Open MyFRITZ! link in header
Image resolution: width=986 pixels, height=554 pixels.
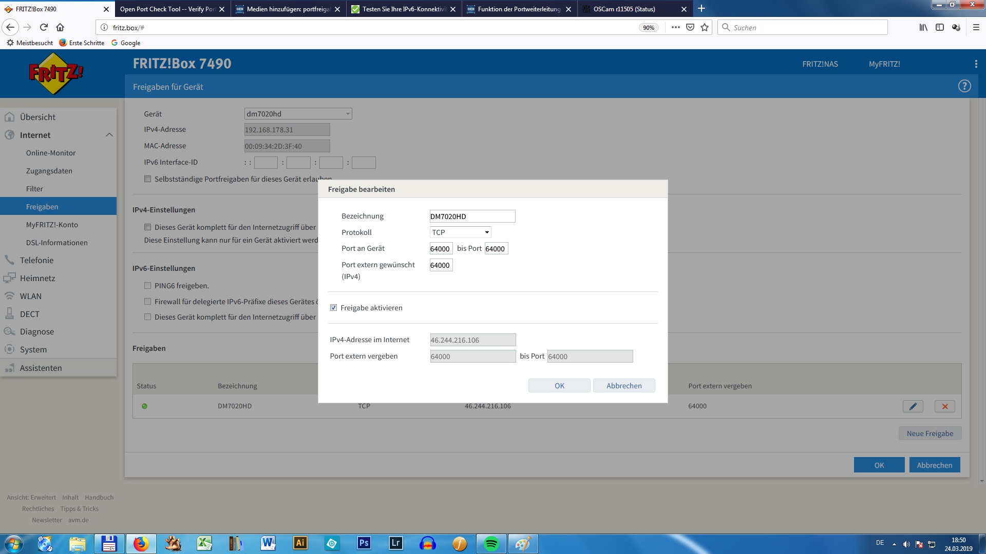(x=884, y=64)
